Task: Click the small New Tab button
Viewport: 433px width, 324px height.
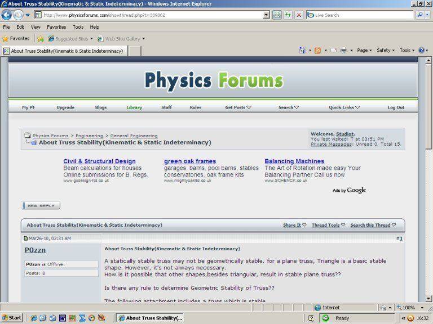Action: point(135,51)
